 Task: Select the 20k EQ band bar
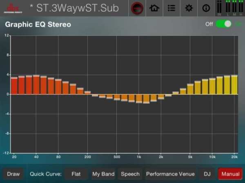[x=234, y=85]
